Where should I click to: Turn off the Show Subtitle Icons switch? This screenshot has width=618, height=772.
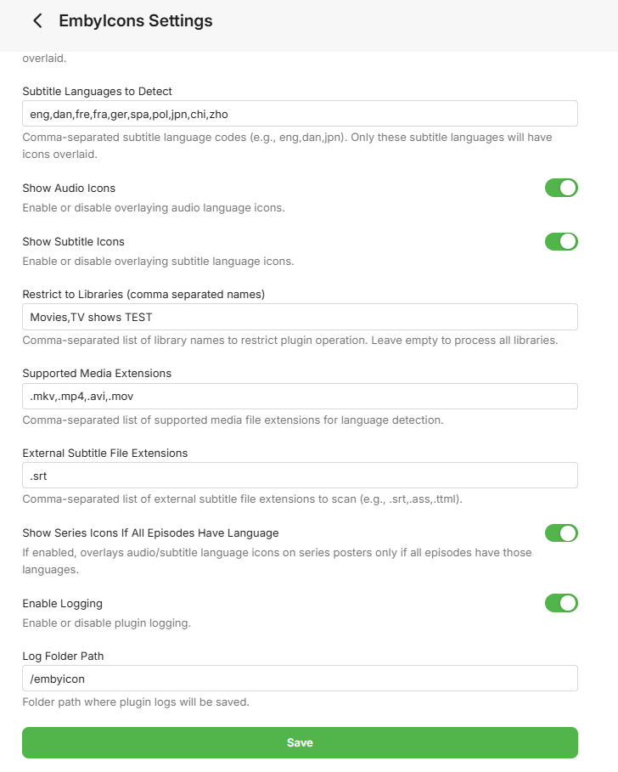(561, 241)
